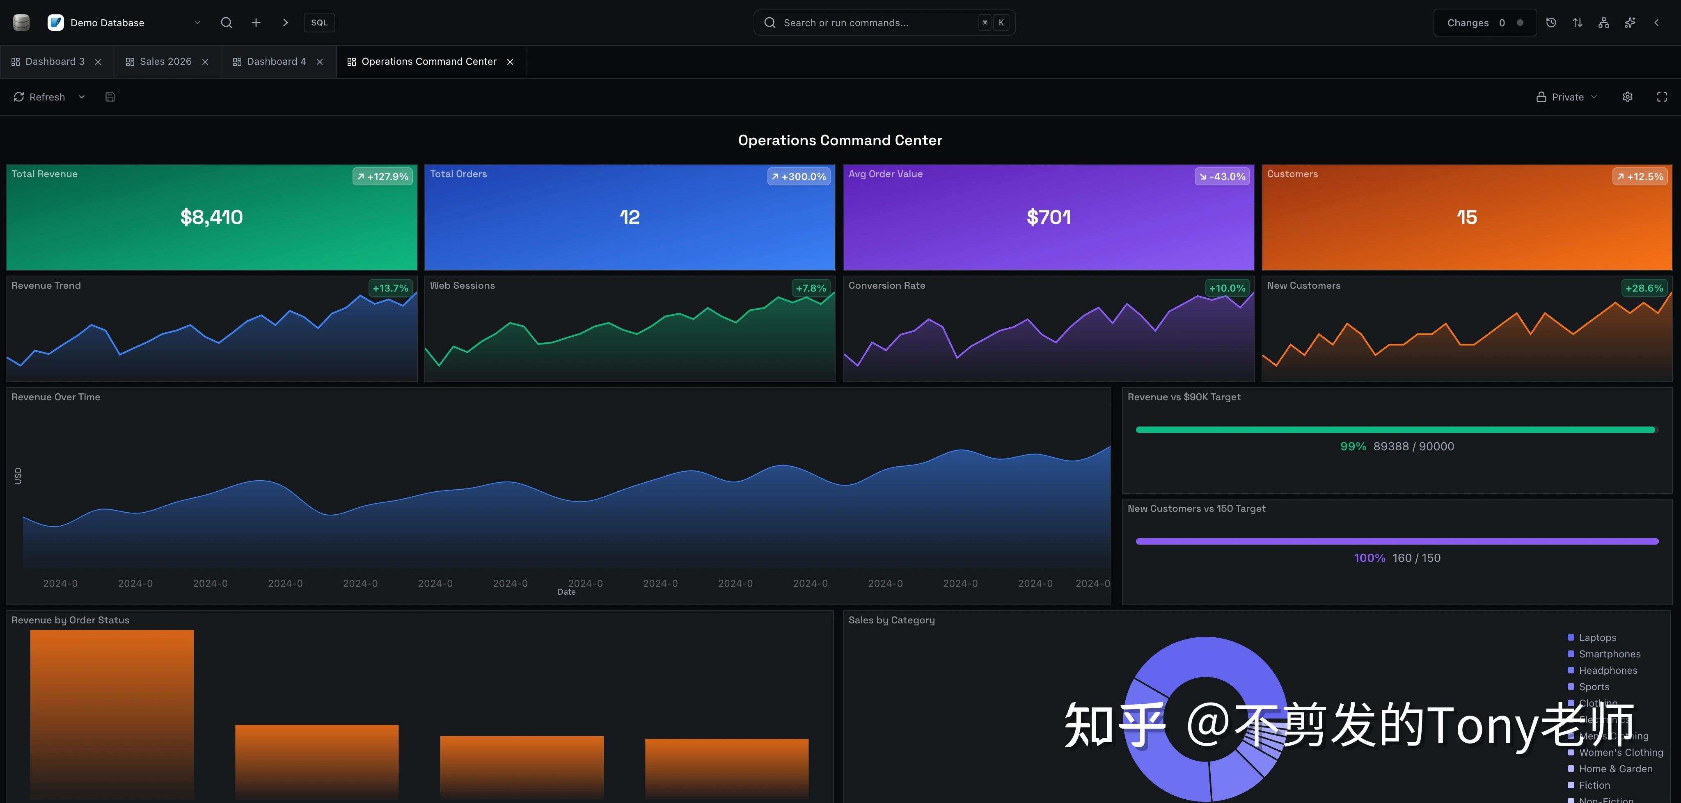This screenshot has height=803, width=1681.
Task: Click the New Customers vs 150 Target progress bar
Action: [1397, 541]
